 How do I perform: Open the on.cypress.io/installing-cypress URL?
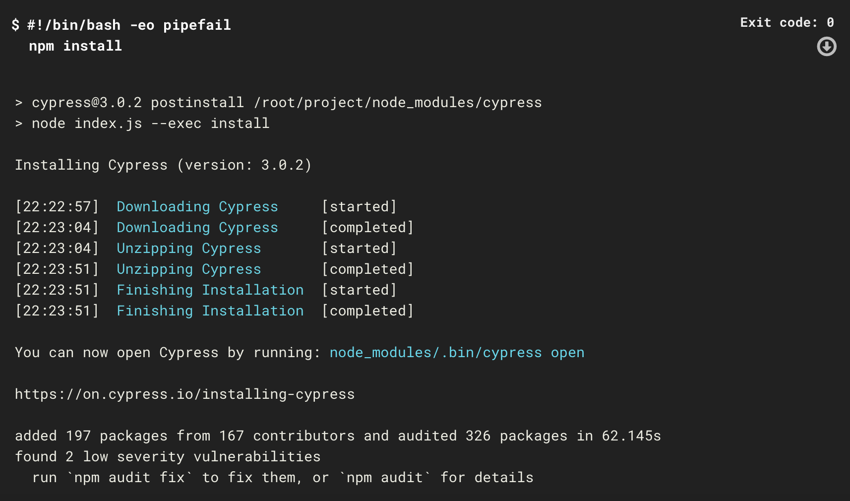[x=184, y=394]
